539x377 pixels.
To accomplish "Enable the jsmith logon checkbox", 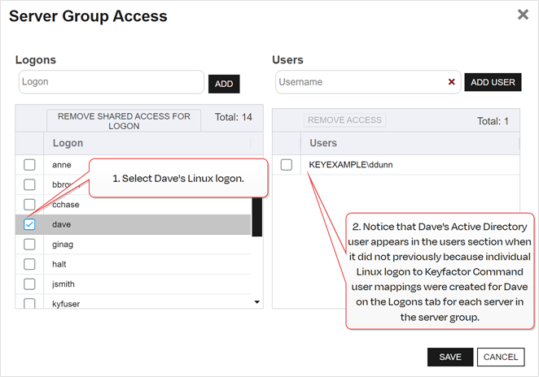I will pos(29,284).
